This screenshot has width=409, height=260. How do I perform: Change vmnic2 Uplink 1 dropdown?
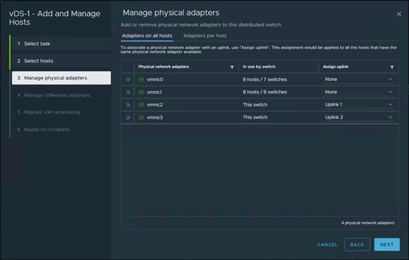(x=358, y=105)
